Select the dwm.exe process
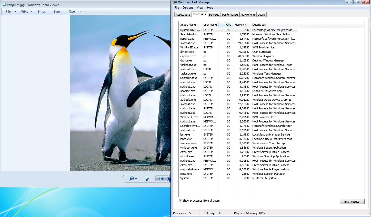371x217 pixels. [238, 60]
